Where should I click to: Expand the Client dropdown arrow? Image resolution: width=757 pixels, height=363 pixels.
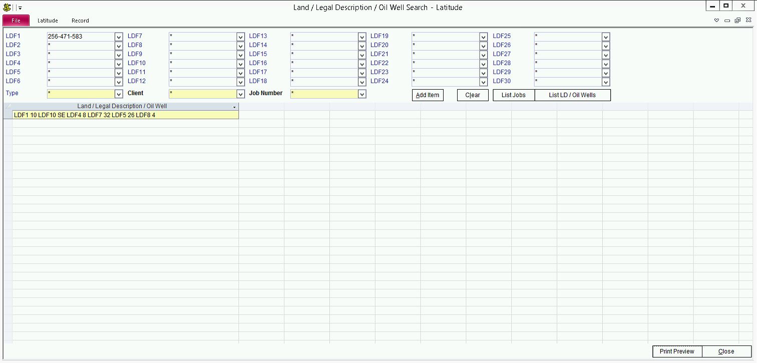(x=240, y=94)
